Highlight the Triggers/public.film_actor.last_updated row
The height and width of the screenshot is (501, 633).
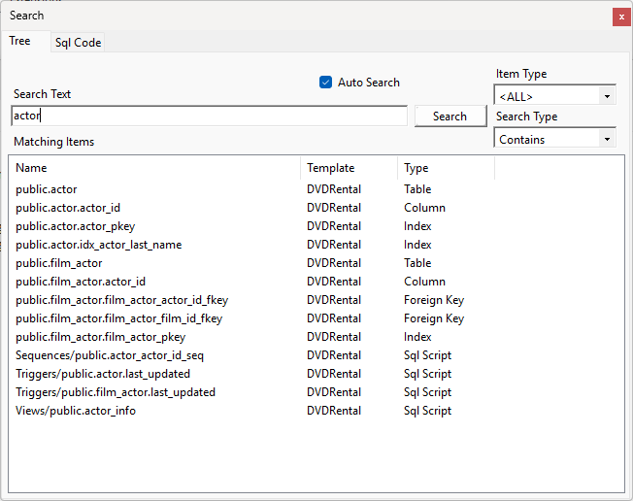(116, 392)
